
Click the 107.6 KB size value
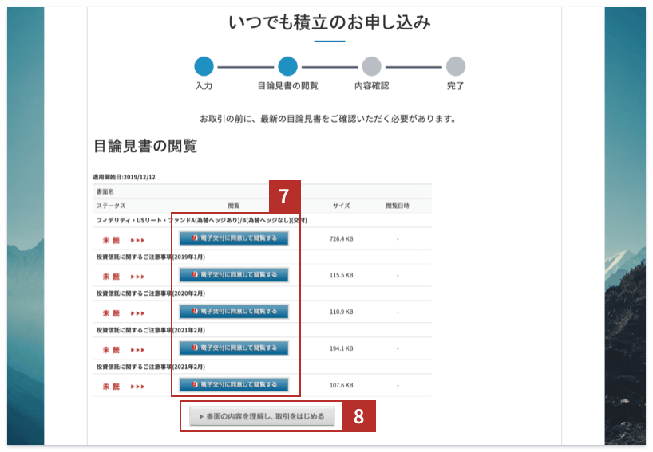(342, 386)
